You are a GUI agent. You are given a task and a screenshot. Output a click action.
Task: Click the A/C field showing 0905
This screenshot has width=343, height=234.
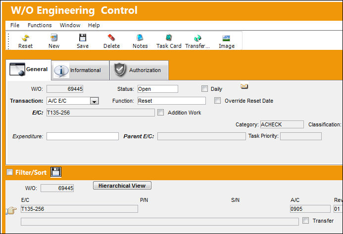310,209
